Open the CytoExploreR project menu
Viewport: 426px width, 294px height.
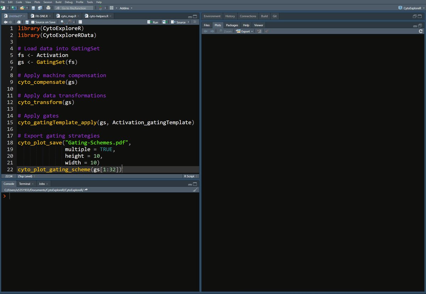(x=411, y=8)
